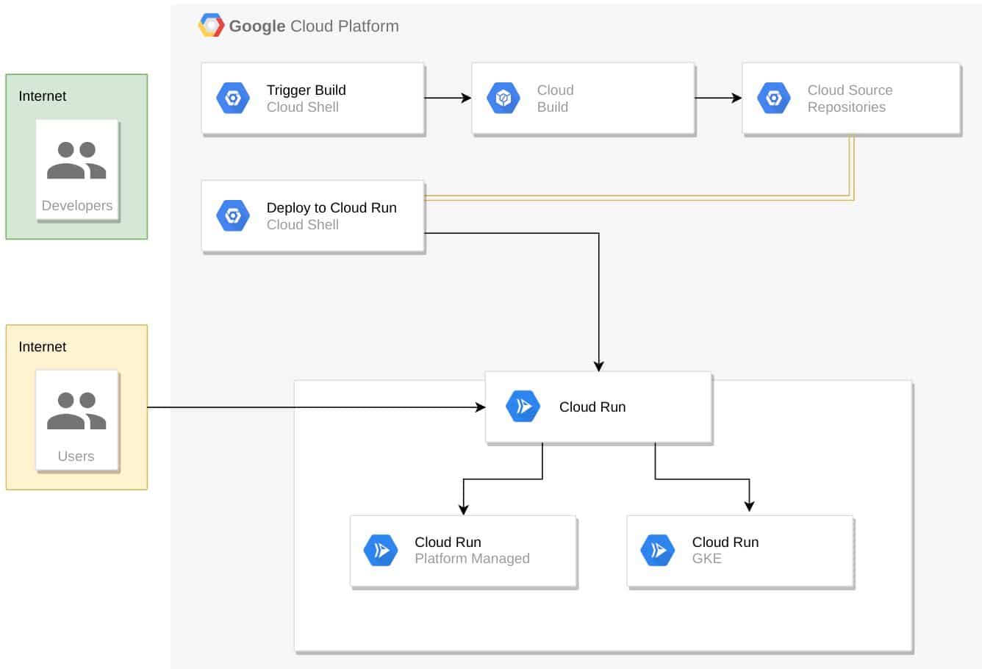Click 'Internet' label in yellow box
Image resolution: width=982 pixels, height=669 pixels.
click(42, 346)
